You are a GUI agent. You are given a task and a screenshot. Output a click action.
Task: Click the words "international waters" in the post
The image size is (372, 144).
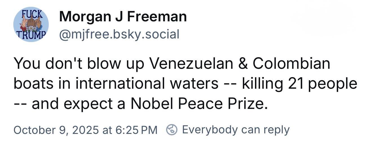(x=147, y=84)
